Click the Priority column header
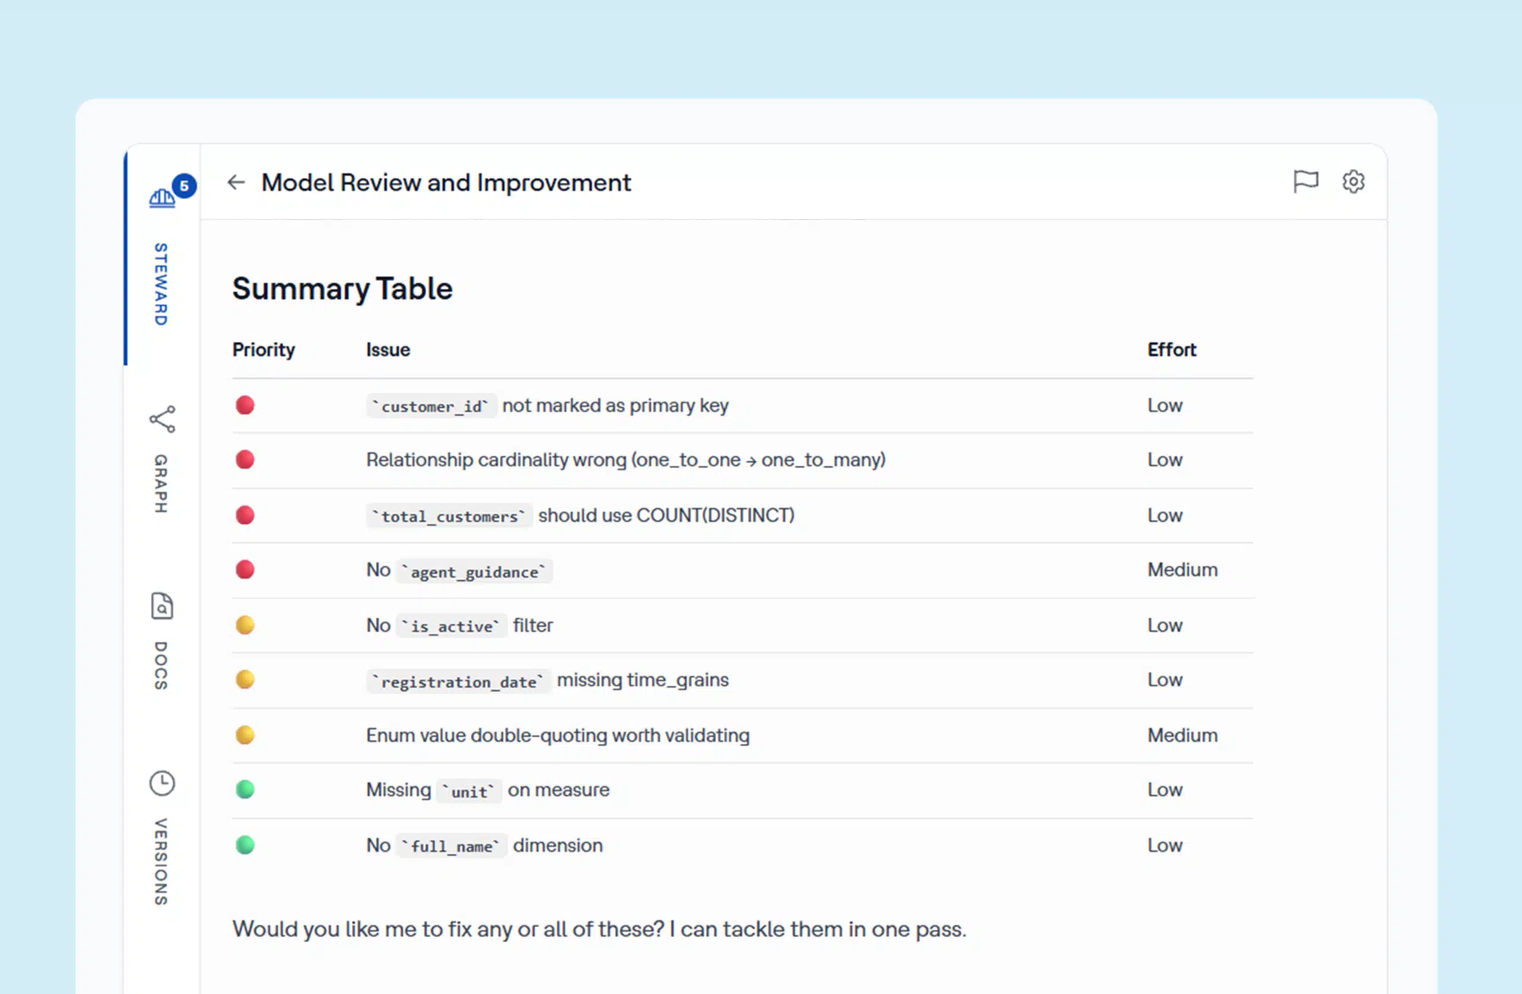 coord(263,351)
